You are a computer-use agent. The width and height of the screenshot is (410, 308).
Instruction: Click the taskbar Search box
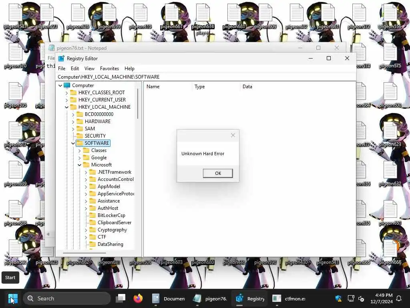pos(67,298)
